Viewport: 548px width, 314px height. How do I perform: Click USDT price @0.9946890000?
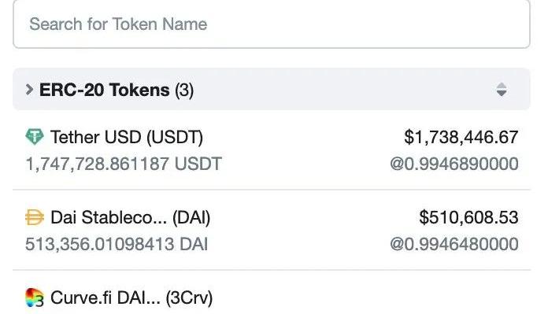point(454,164)
